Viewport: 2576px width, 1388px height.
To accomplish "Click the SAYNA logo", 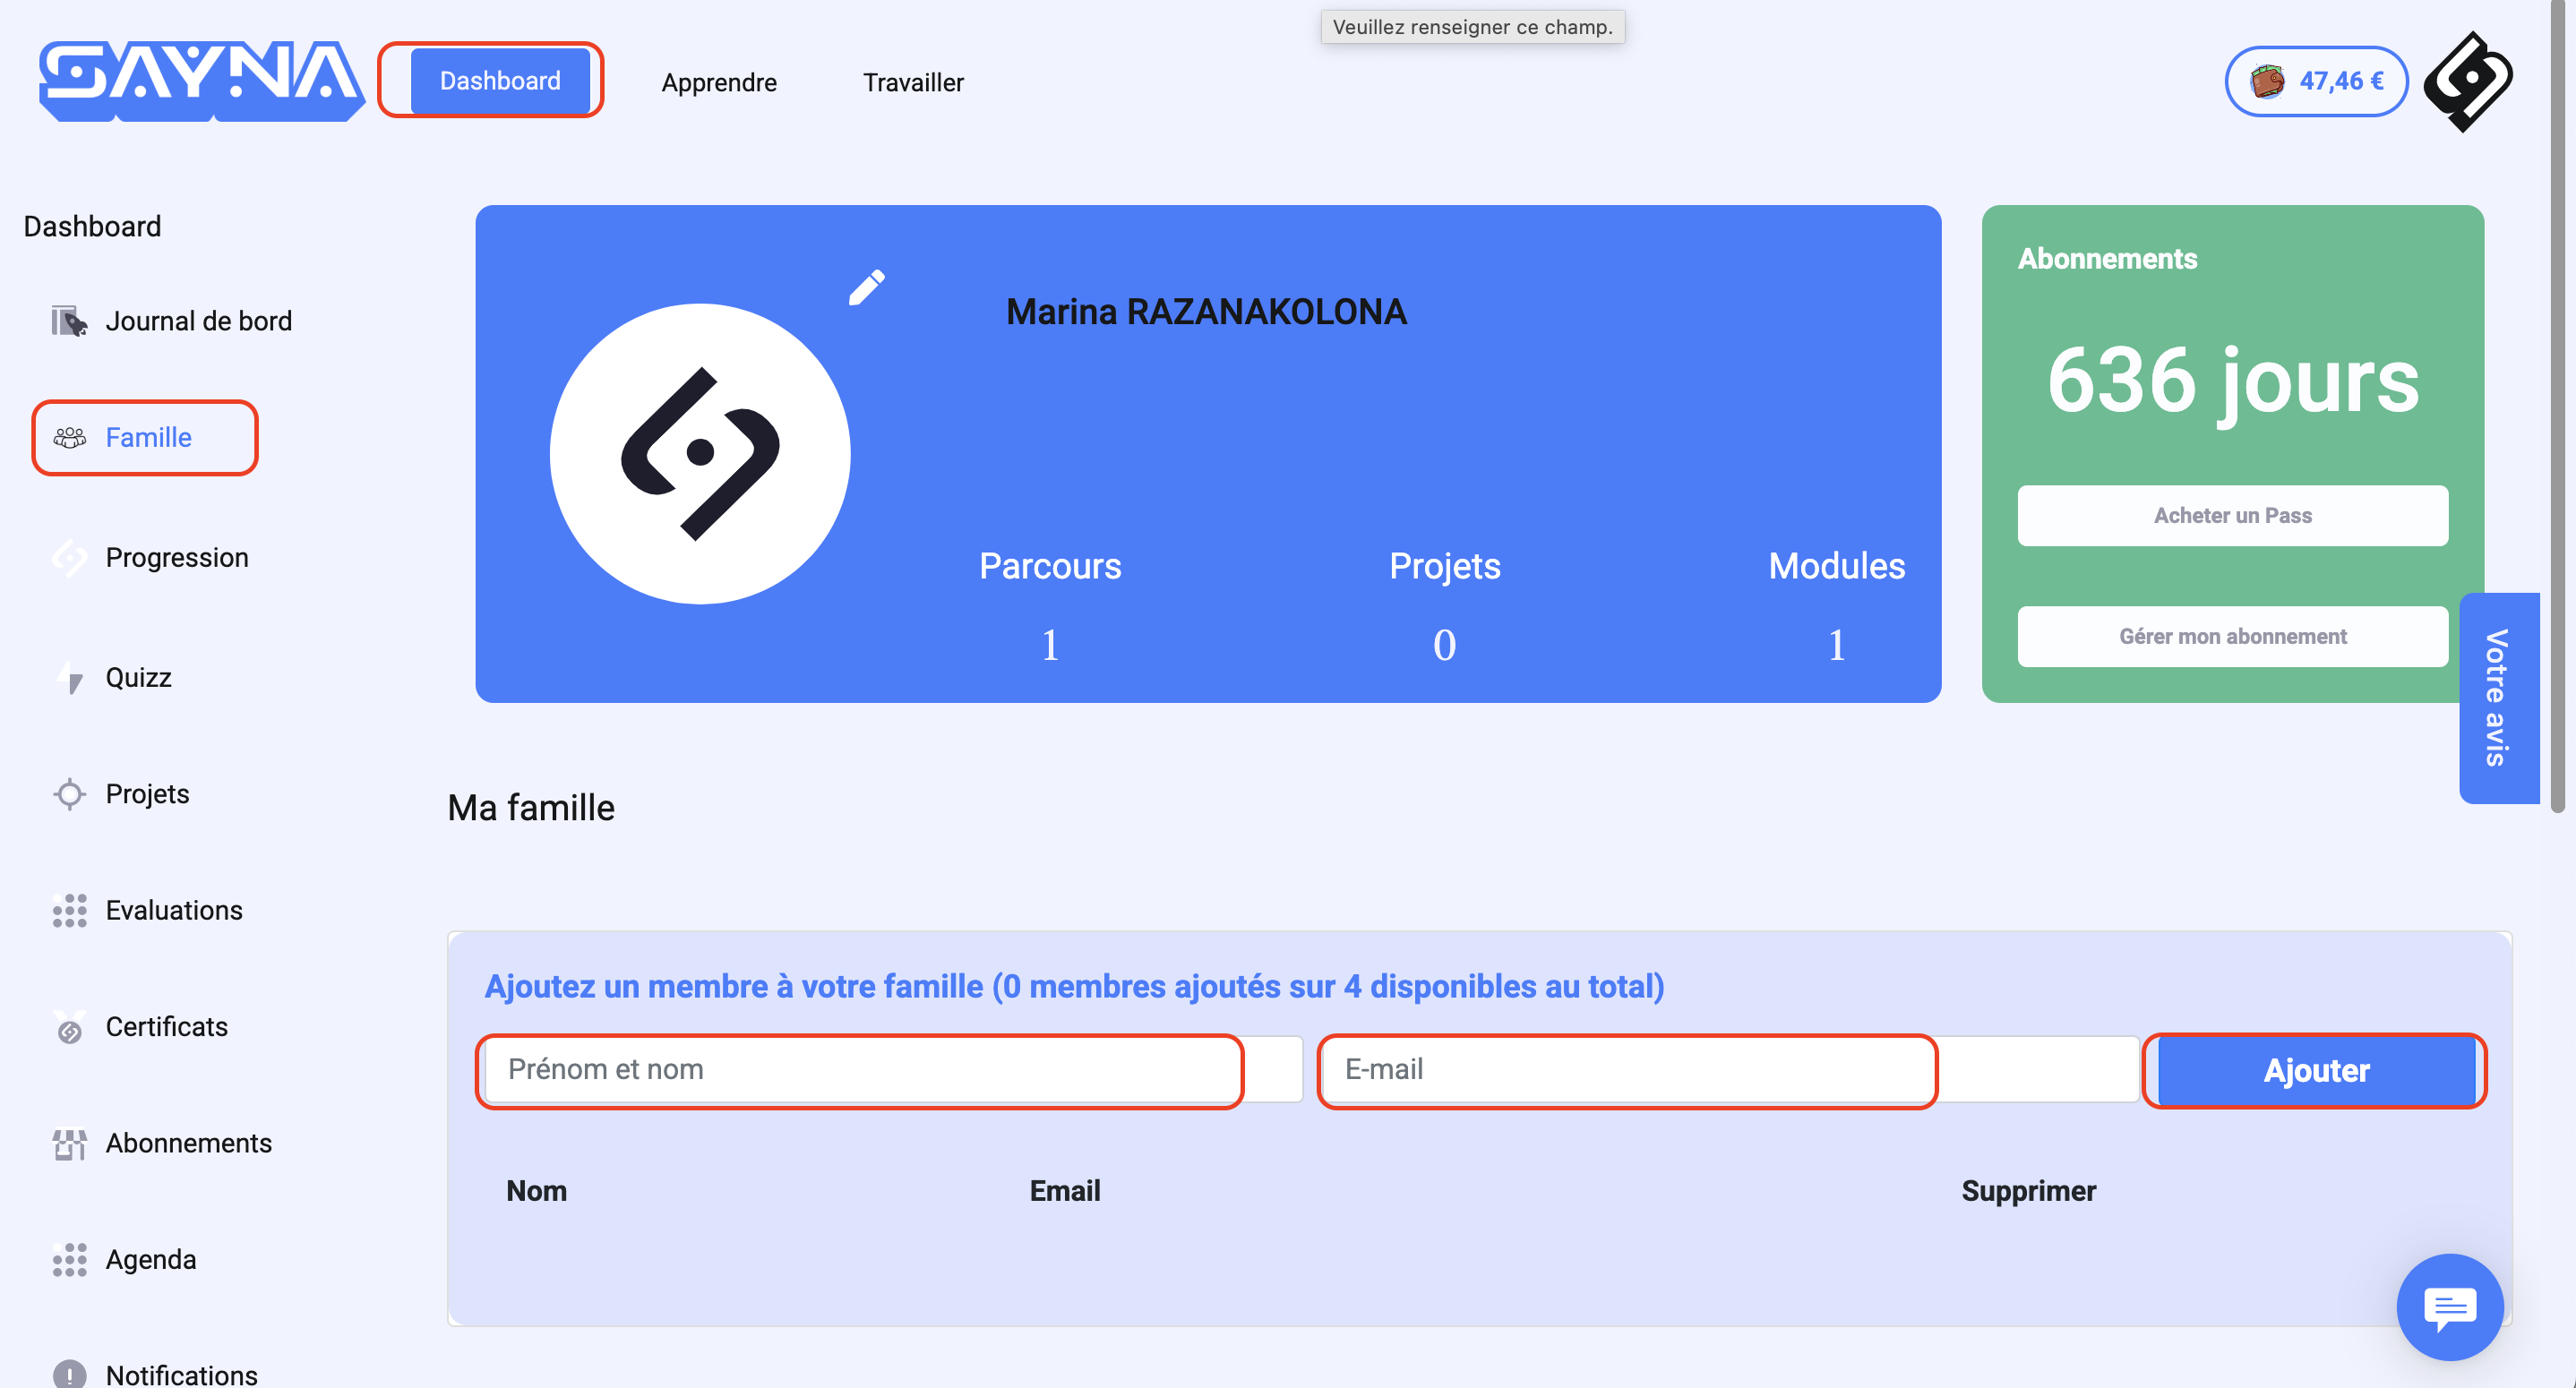I will click(x=201, y=81).
